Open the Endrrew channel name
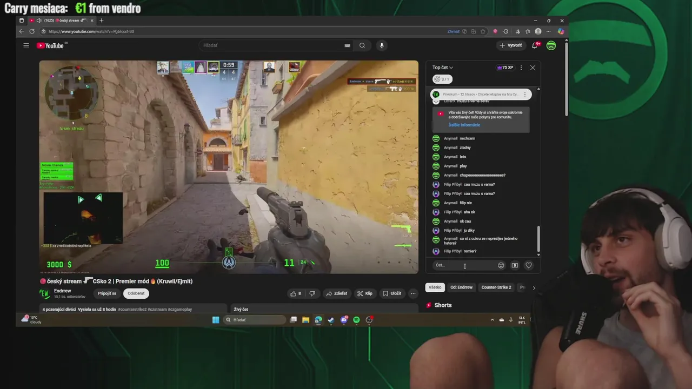692x389 pixels. click(x=63, y=291)
